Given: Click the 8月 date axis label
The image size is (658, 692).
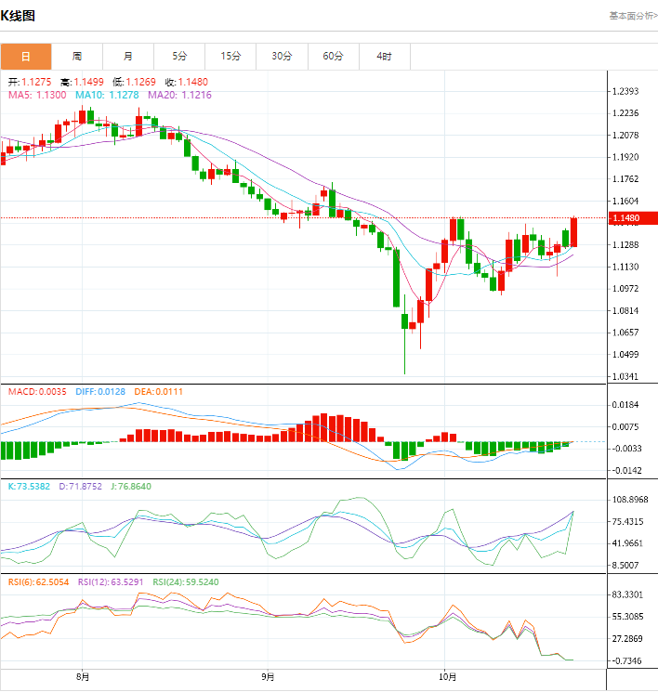Looking at the screenshot, I should click(83, 676).
